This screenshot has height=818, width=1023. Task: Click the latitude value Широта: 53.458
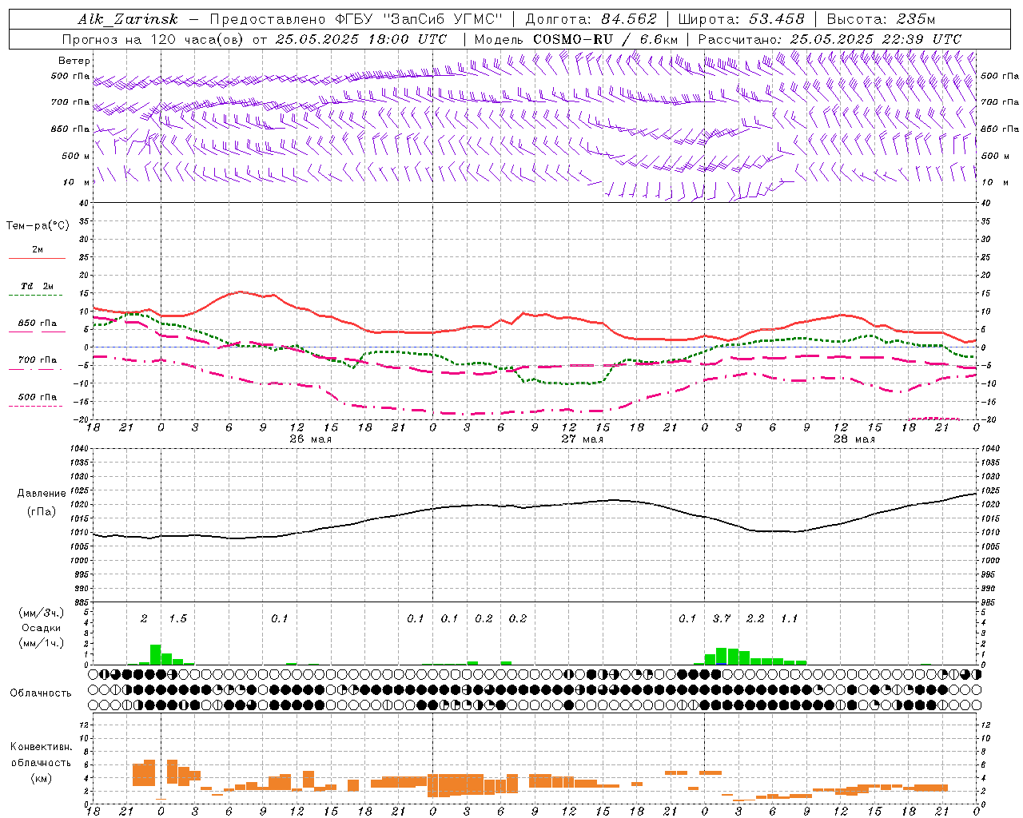coord(742,19)
